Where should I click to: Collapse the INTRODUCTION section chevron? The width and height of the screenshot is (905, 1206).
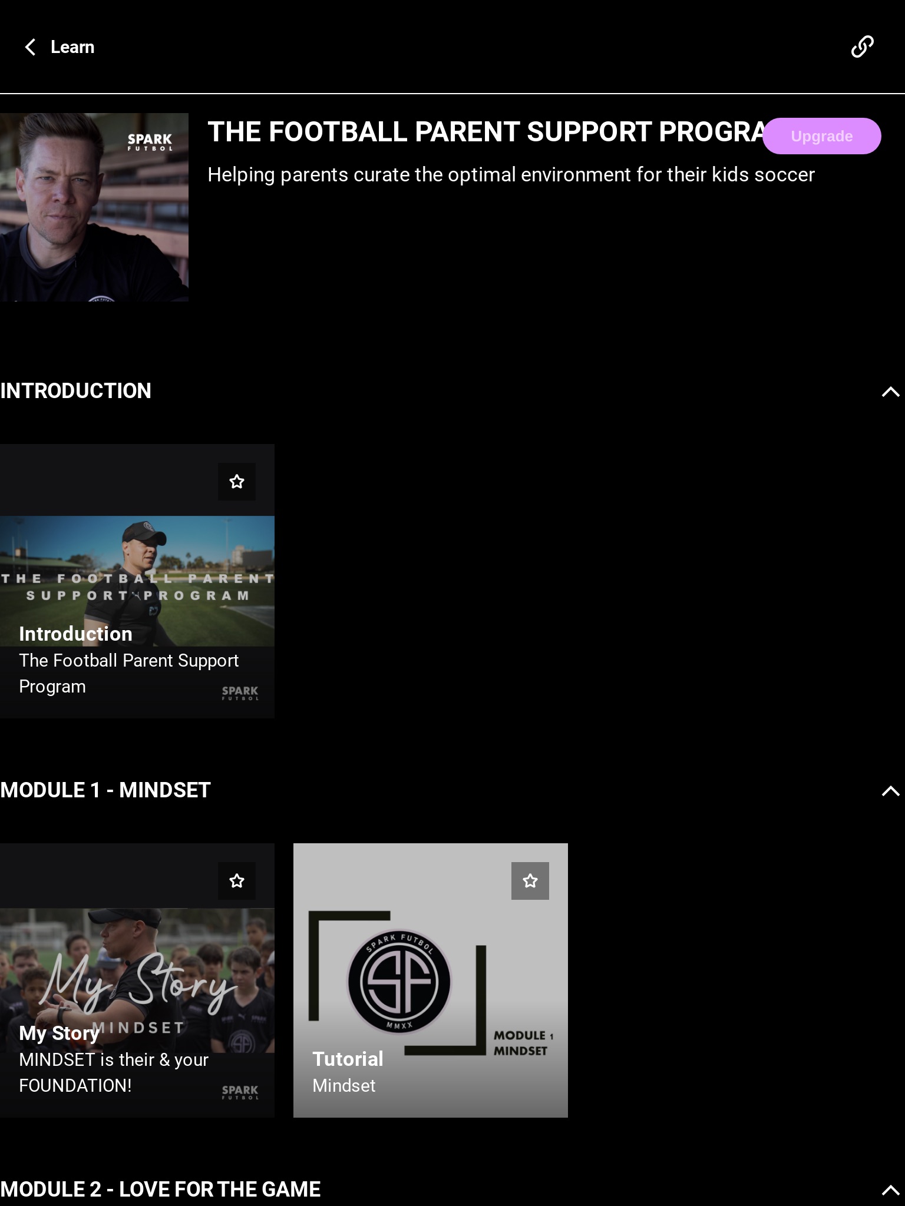(x=890, y=392)
